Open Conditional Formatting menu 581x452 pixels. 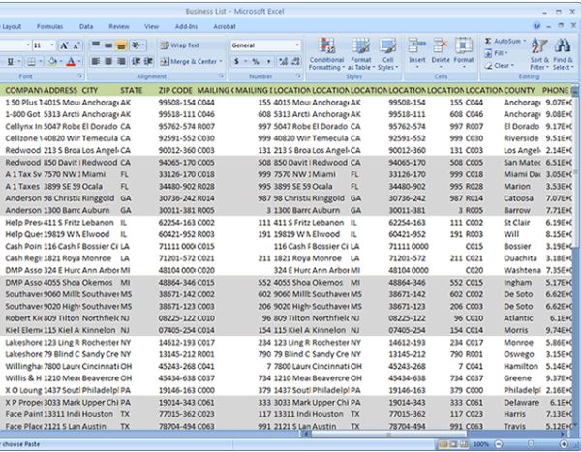coord(326,54)
